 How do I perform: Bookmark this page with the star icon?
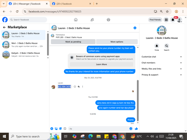click(167, 12)
